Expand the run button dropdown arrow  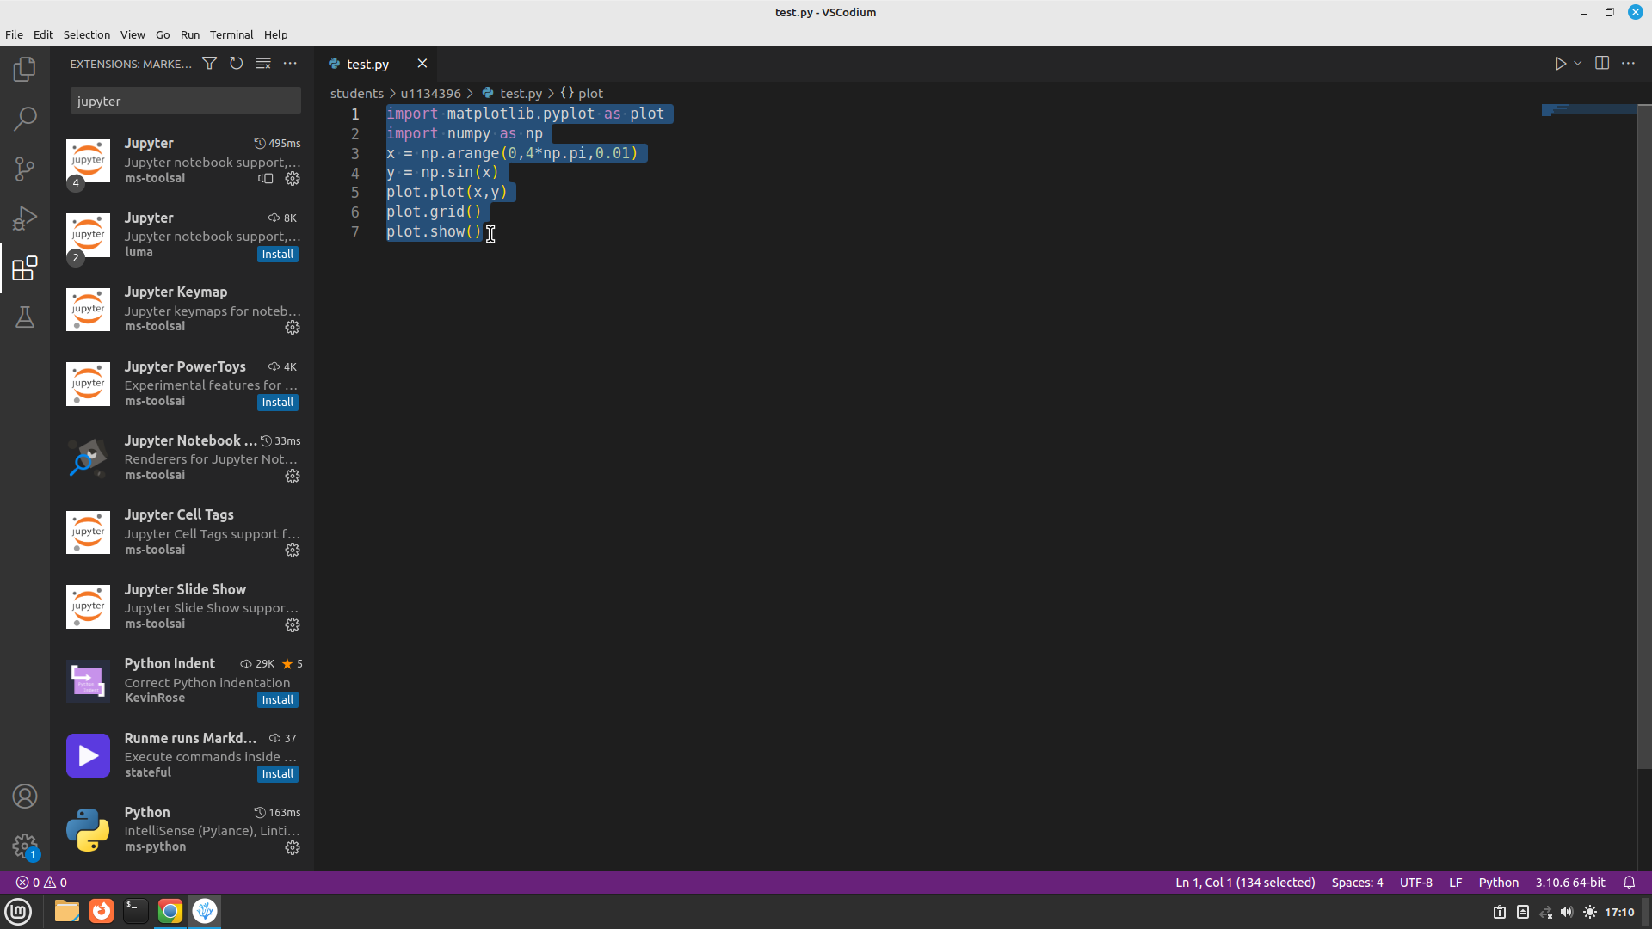tap(1577, 64)
